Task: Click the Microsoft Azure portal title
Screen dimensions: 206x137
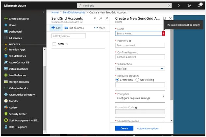Action: point(15,6)
